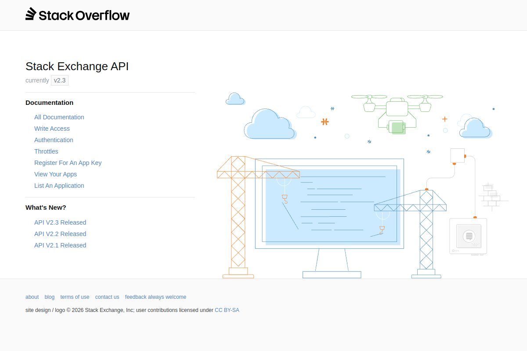Open the Write Access documentation
Image resolution: width=527 pixels, height=351 pixels.
coord(52,129)
